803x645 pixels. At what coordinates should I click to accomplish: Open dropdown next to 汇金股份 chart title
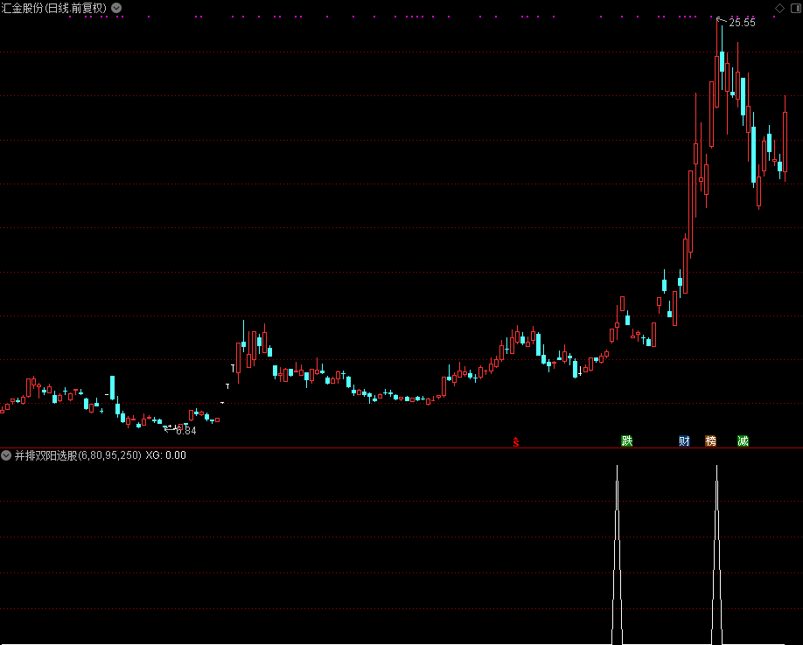pos(116,8)
